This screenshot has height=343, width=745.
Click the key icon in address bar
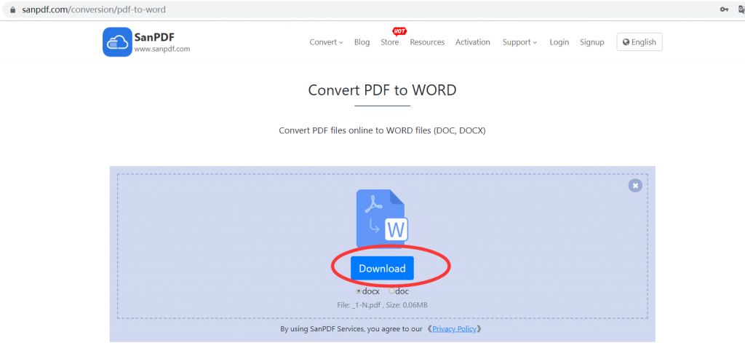724,9
